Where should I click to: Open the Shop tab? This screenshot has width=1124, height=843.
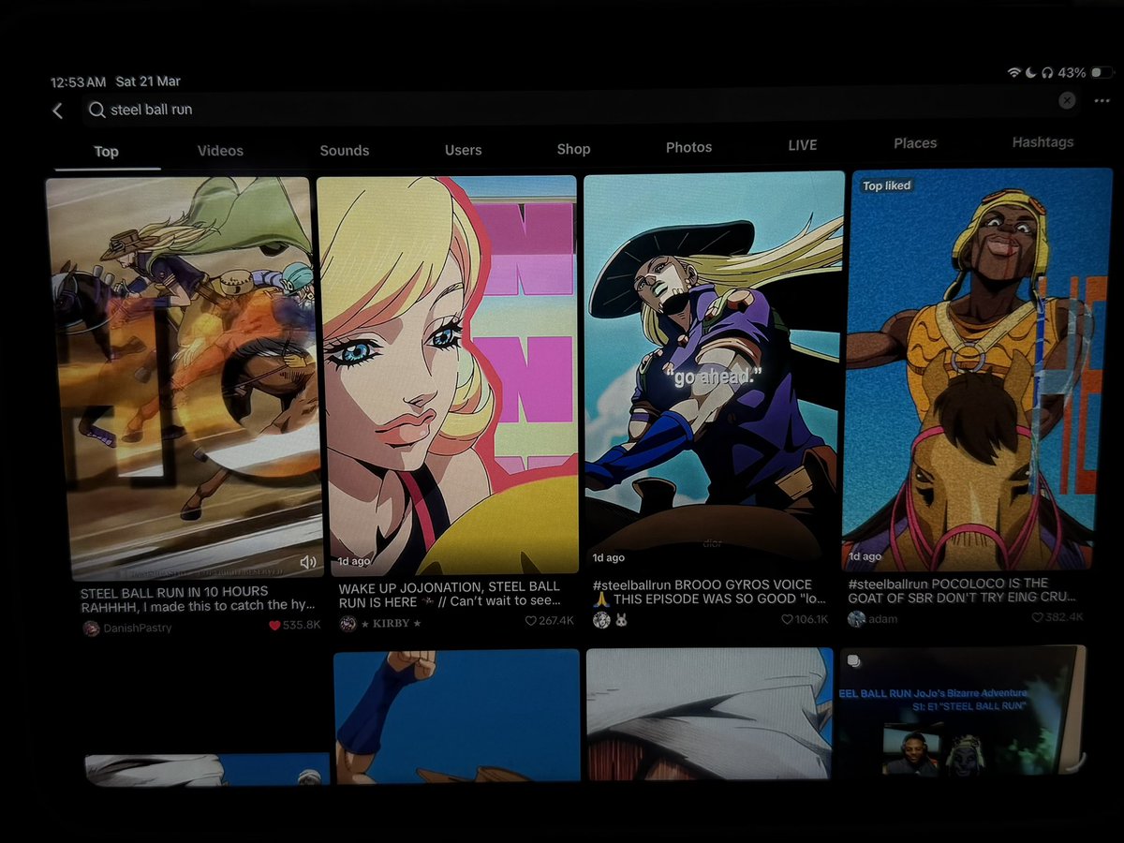pyautogui.click(x=573, y=148)
